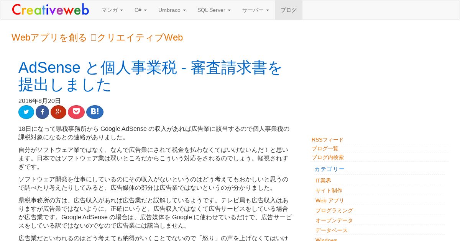
Task: Open the AdSense と個人事業税 article title
Action: point(150,76)
